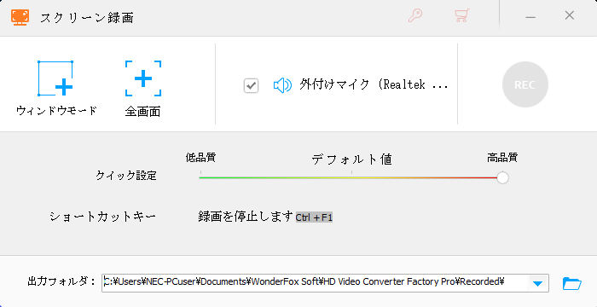Click the Ctrl + F1 shortcut key field

[314, 217]
